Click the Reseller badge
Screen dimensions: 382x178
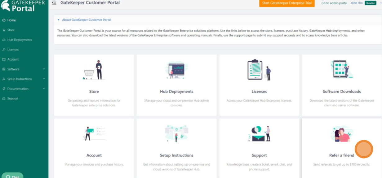pos(371,3)
